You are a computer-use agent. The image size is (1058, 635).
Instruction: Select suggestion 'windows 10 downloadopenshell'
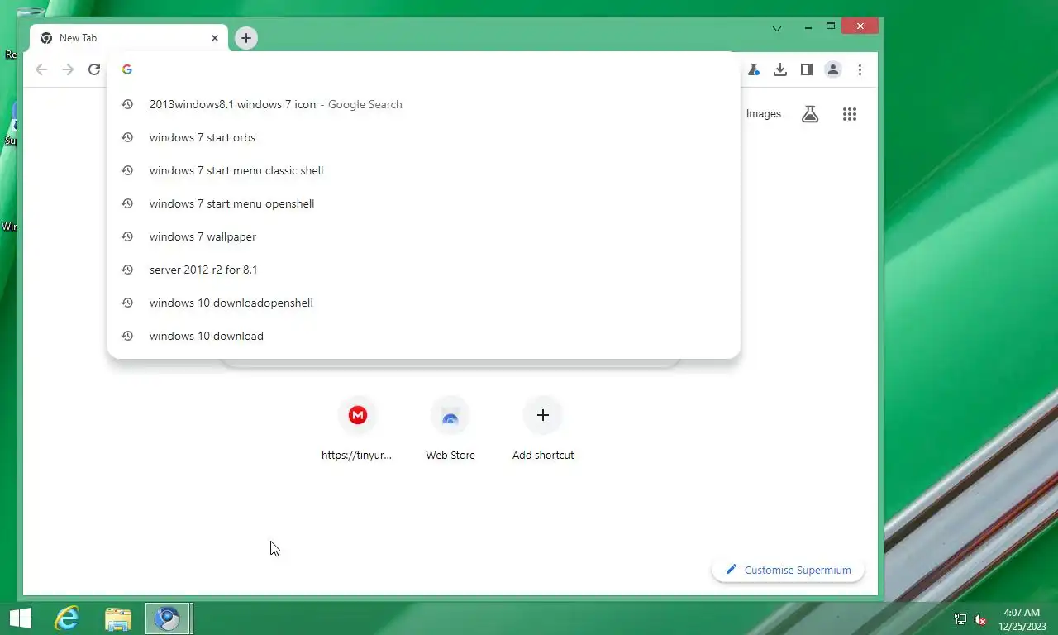(x=423, y=303)
